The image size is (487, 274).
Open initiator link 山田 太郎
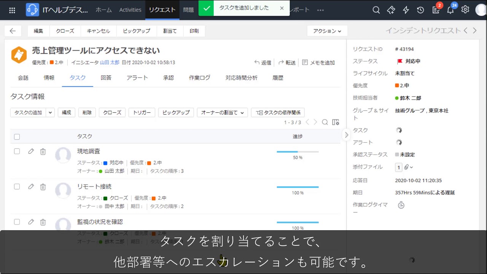tap(110, 62)
